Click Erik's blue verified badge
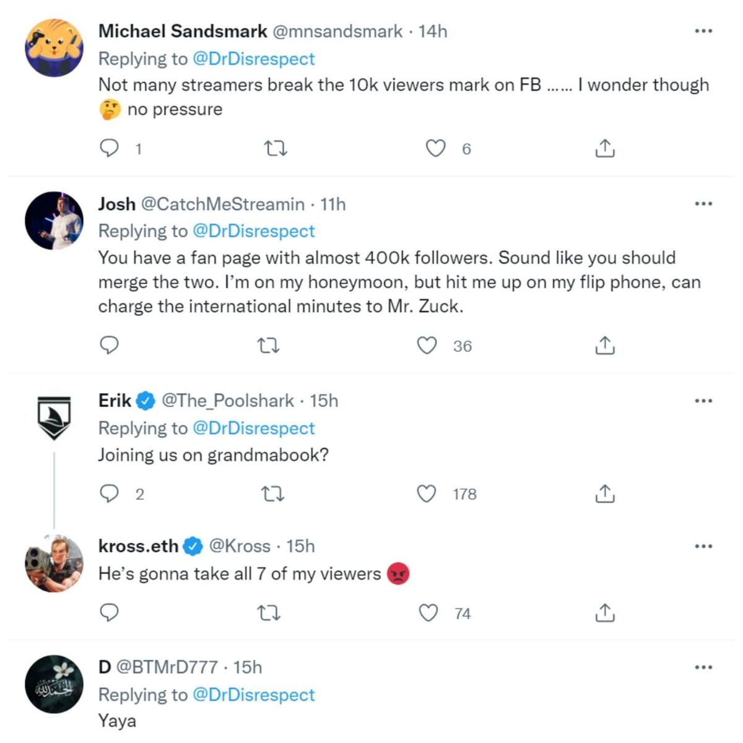This screenshot has height=743, width=743. point(145,400)
